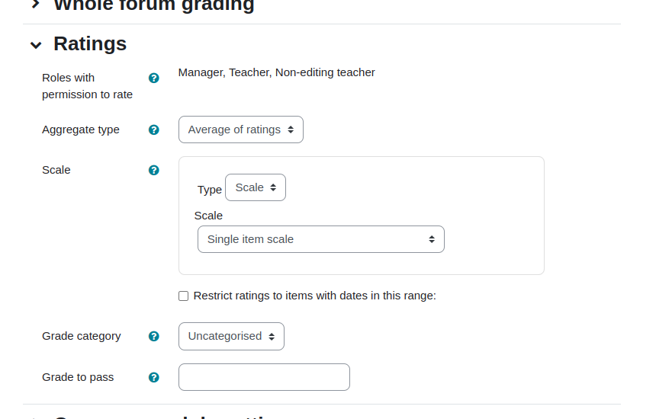Focus the Grade to pass input field
This screenshot has height=419, width=656.
264,377
